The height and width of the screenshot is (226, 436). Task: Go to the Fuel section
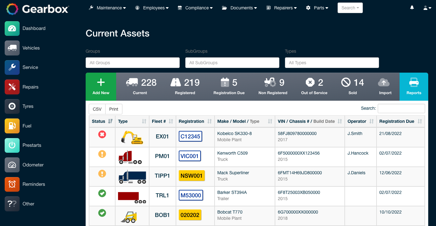pos(27,126)
